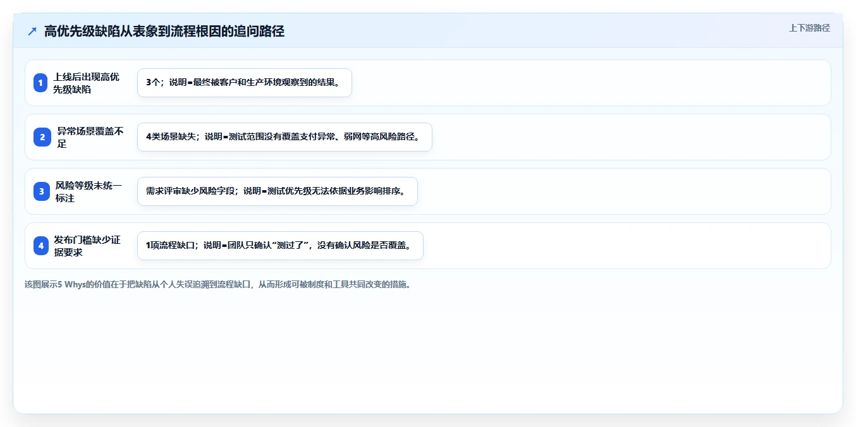The image size is (856, 427).
Task: Click step number badge 1
Action: click(x=40, y=83)
